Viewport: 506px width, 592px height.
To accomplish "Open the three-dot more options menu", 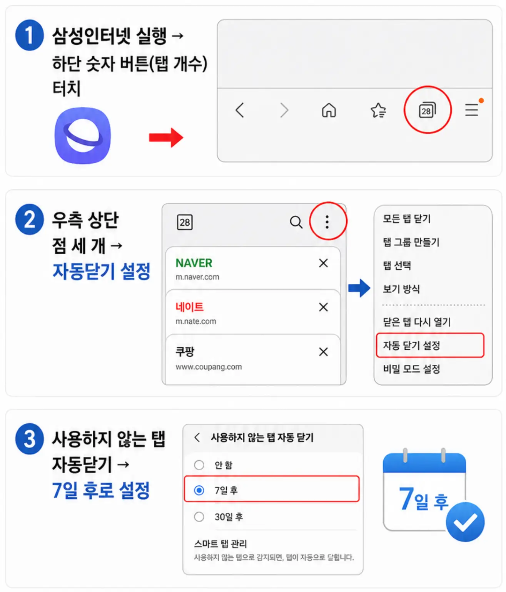I will click(327, 222).
